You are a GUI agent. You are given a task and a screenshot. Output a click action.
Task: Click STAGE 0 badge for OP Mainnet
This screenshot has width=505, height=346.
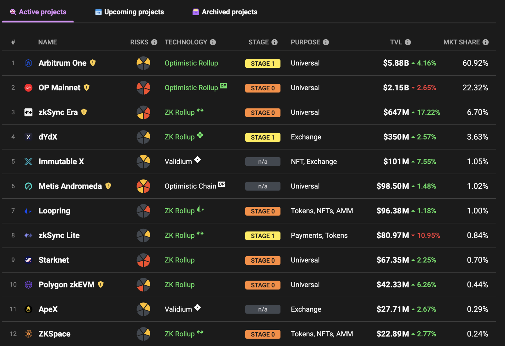click(x=263, y=88)
